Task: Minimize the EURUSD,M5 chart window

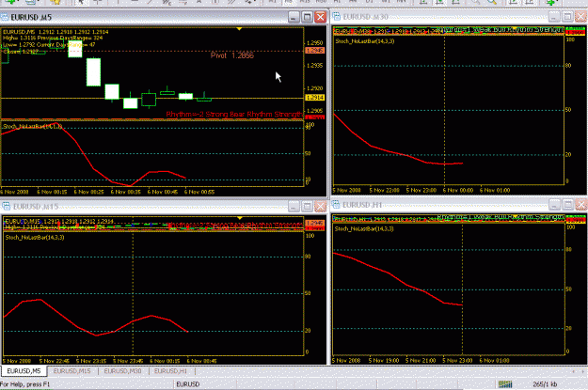Action: tap(294, 17)
